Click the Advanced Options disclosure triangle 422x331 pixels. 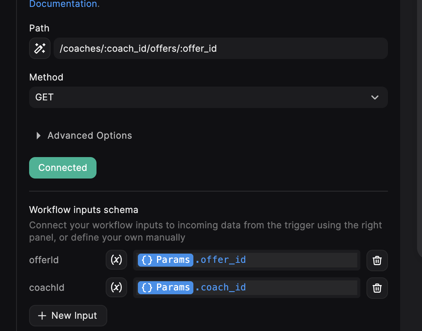pyautogui.click(x=39, y=136)
